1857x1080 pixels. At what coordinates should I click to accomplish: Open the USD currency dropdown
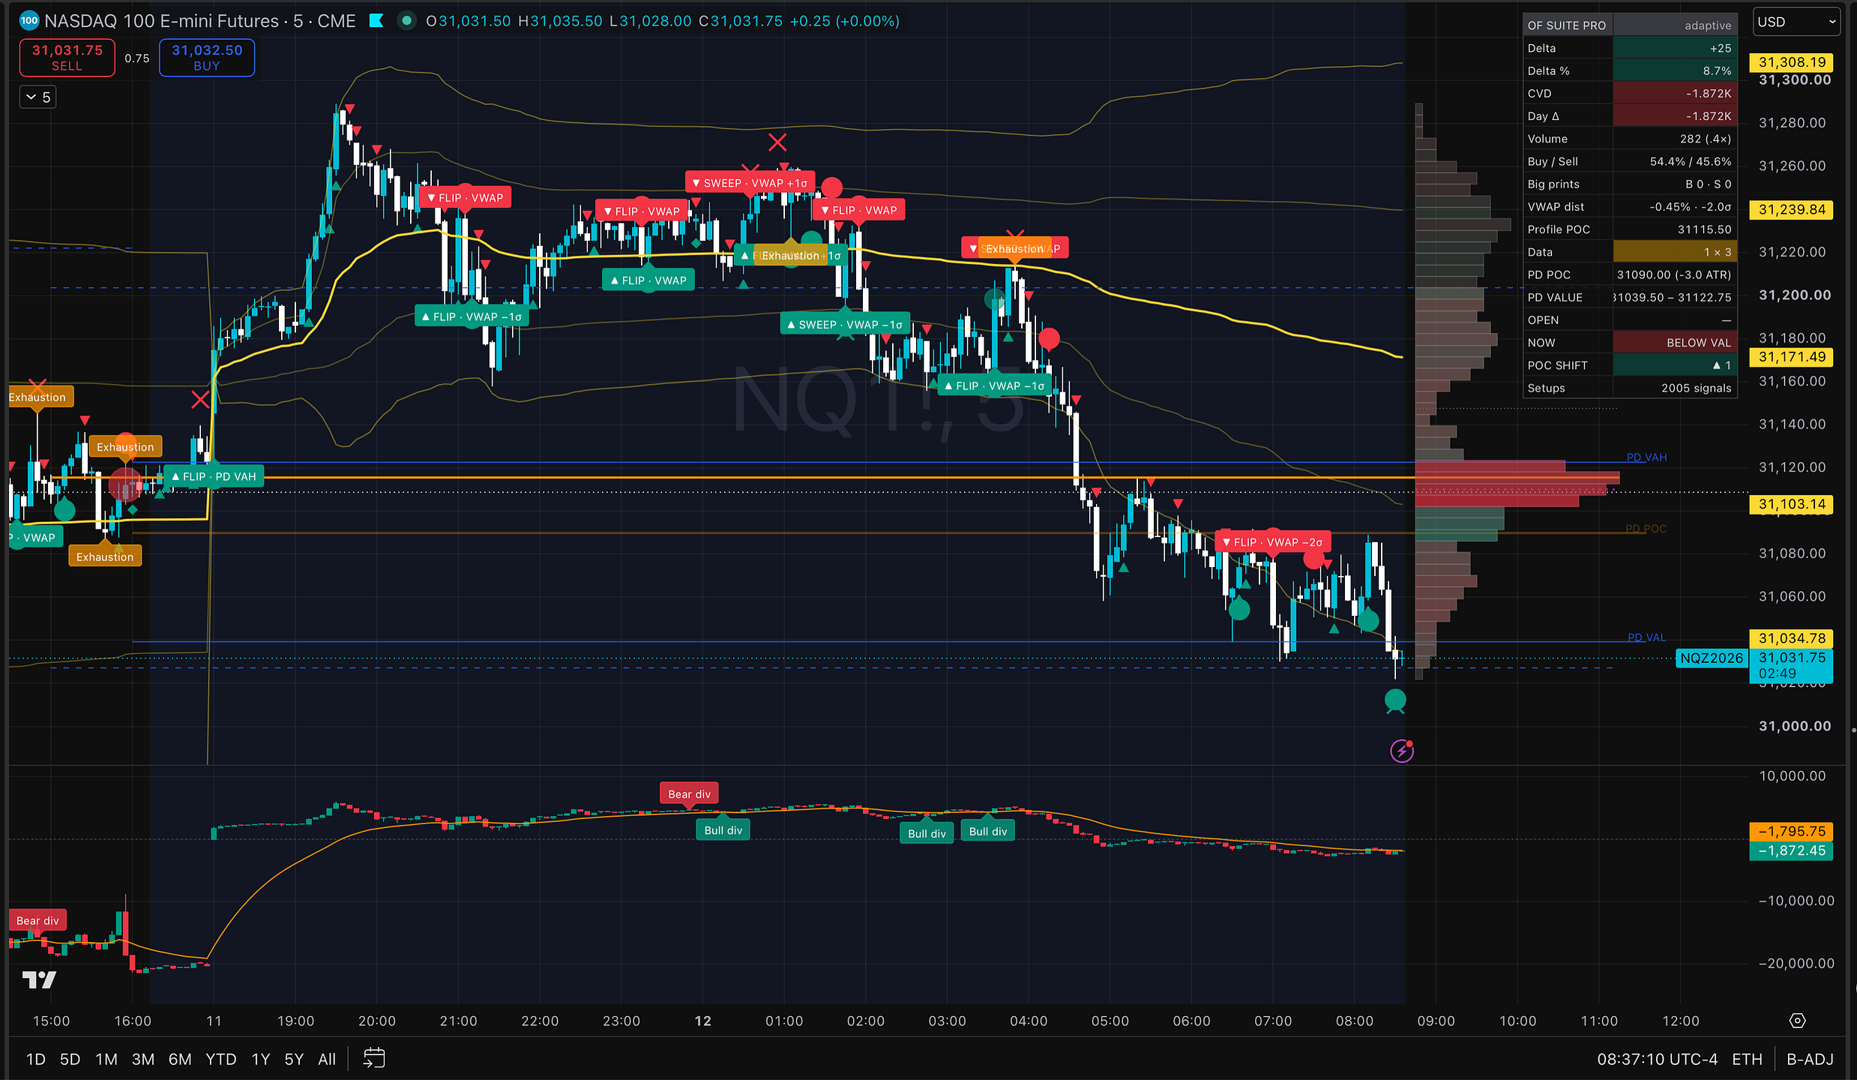(1796, 22)
